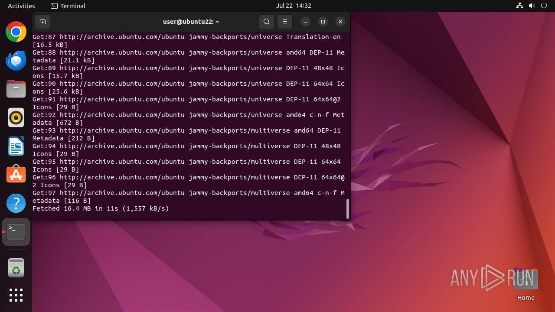Open the power menu icon
The width and height of the screenshot is (555, 312).
tap(544, 6)
